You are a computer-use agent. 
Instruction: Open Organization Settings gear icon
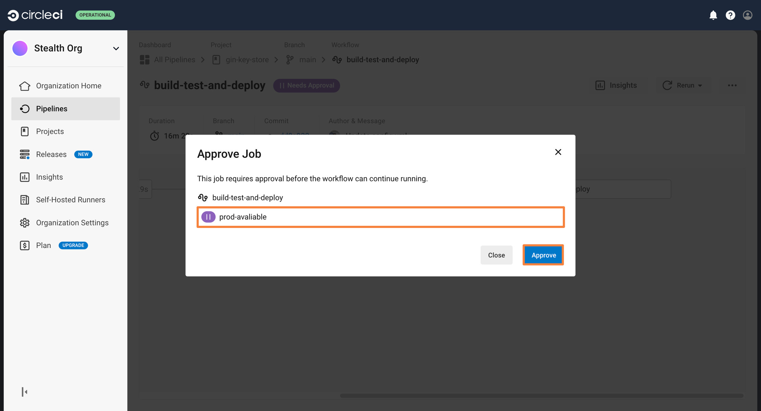pyautogui.click(x=72, y=223)
